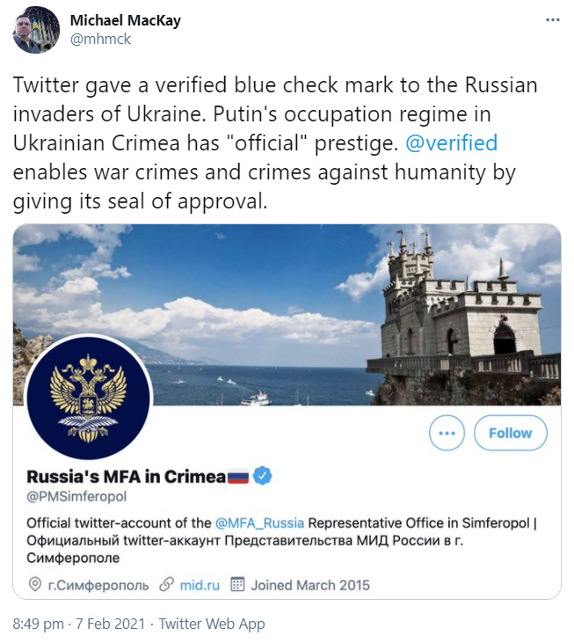This screenshot has width=574, height=643.
Task: Click Michael MacKay's profile avatar
Action: [x=36, y=30]
